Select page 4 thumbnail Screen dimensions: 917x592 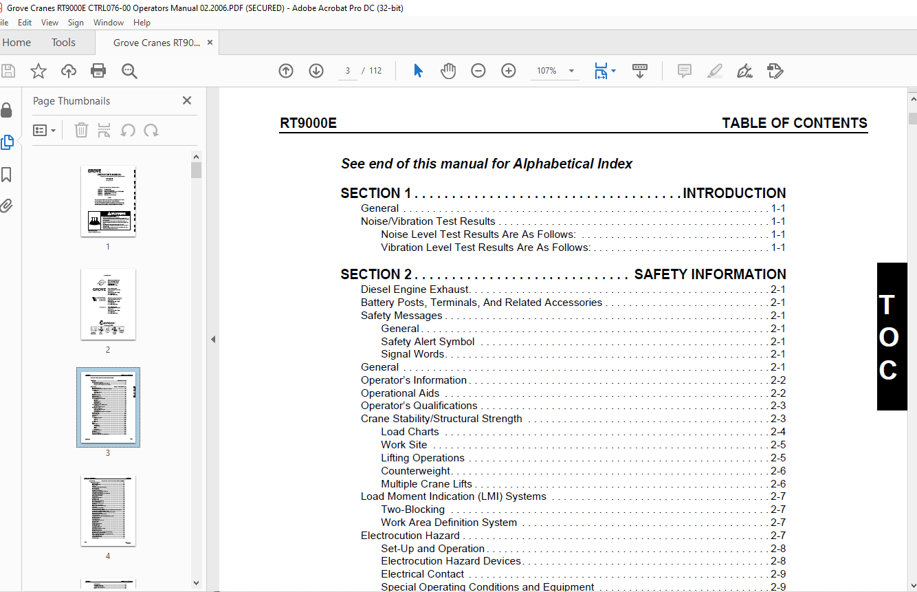click(x=108, y=510)
